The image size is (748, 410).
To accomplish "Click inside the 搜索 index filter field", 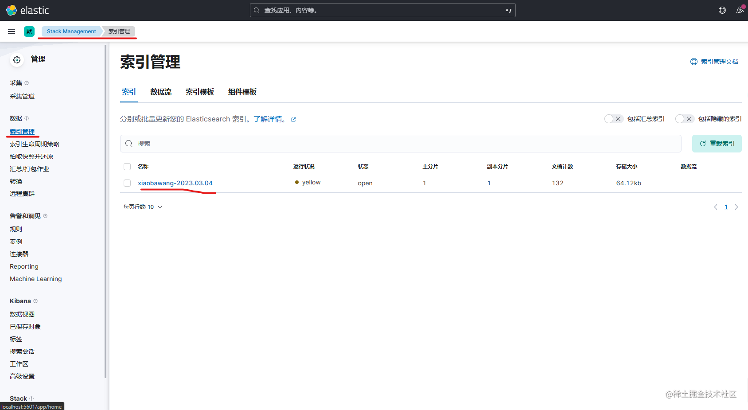I will [x=310, y=143].
